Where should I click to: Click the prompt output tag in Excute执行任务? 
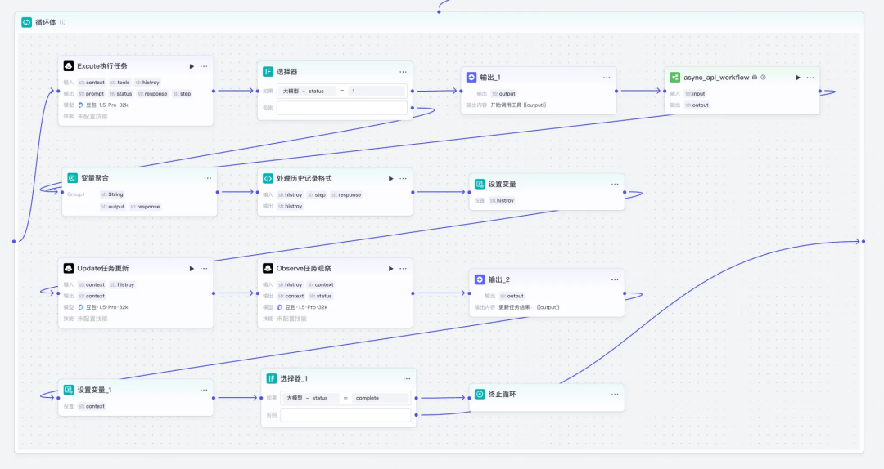click(92, 93)
